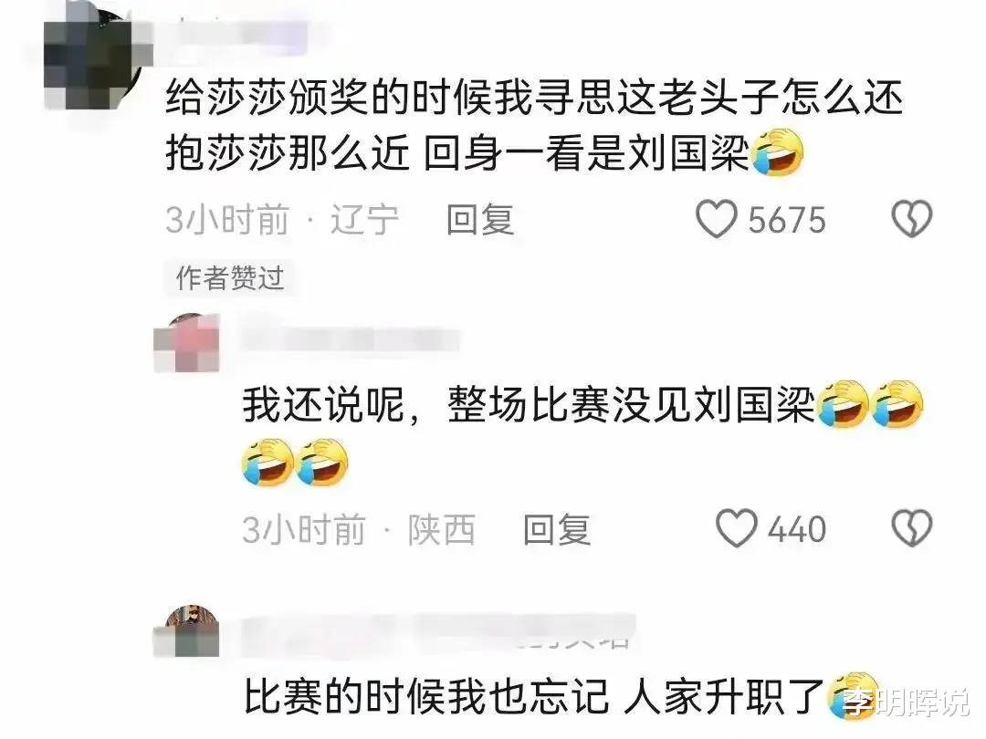Open blurred username of third commenter
986x739 pixels.
coord(437,630)
